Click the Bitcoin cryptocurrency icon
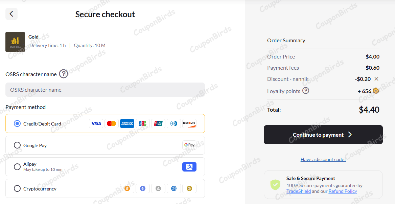The image size is (395, 204). 127,188
